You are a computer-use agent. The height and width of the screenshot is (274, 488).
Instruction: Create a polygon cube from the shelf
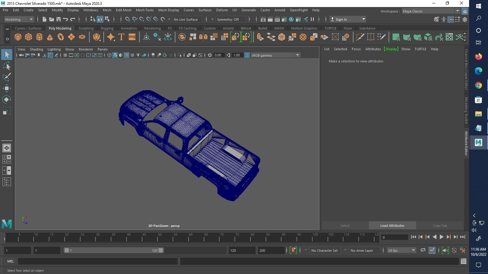coord(29,37)
